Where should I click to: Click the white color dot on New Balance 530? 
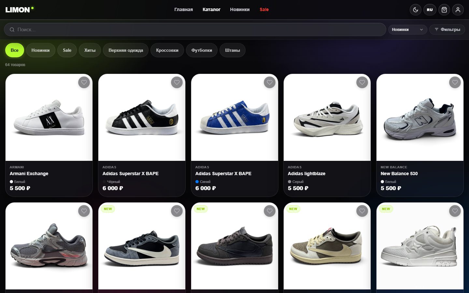pyautogui.click(x=382, y=182)
